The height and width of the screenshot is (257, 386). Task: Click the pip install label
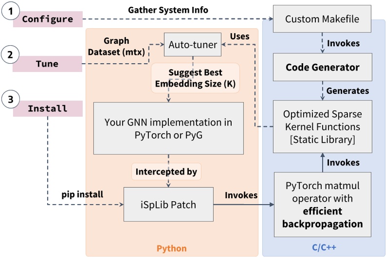coord(83,195)
